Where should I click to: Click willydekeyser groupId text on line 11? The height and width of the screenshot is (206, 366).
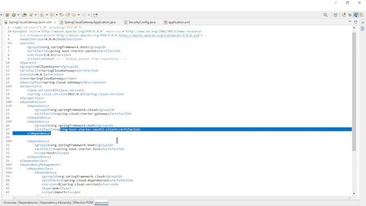[48, 66]
